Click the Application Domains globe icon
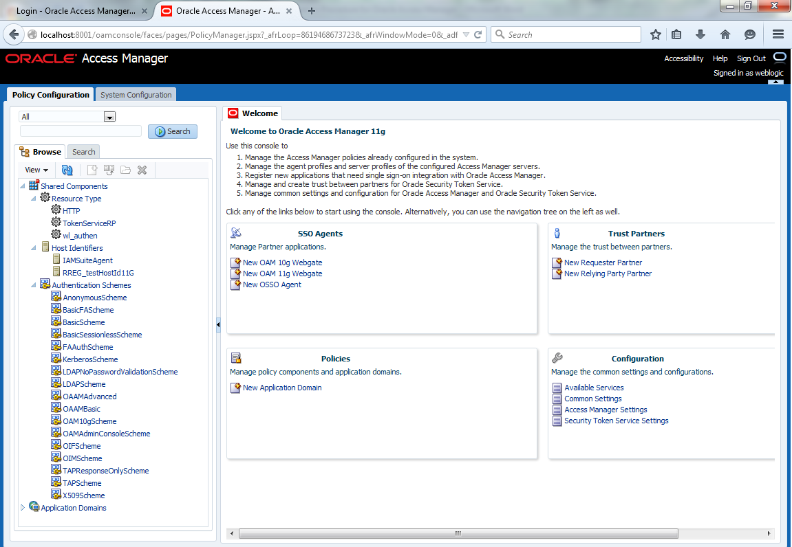The height and width of the screenshot is (547, 792). click(x=34, y=506)
